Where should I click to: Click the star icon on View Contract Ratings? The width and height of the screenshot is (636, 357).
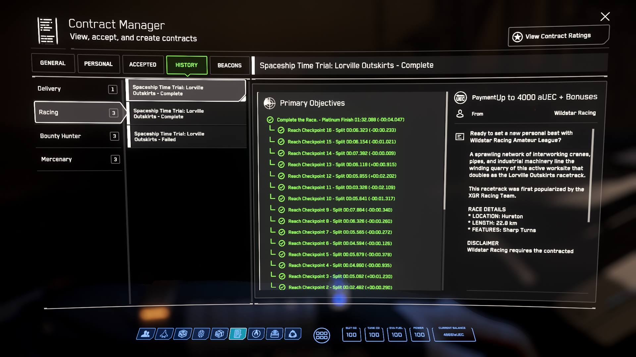[517, 37]
